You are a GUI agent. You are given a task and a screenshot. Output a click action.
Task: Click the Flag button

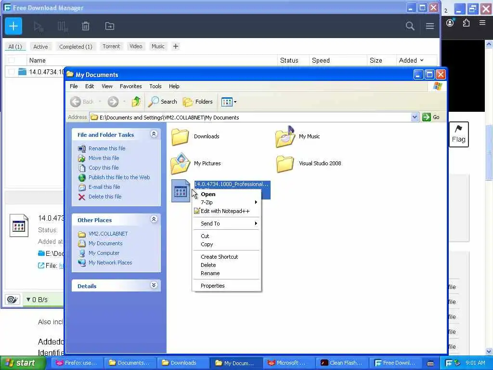click(459, 134)
